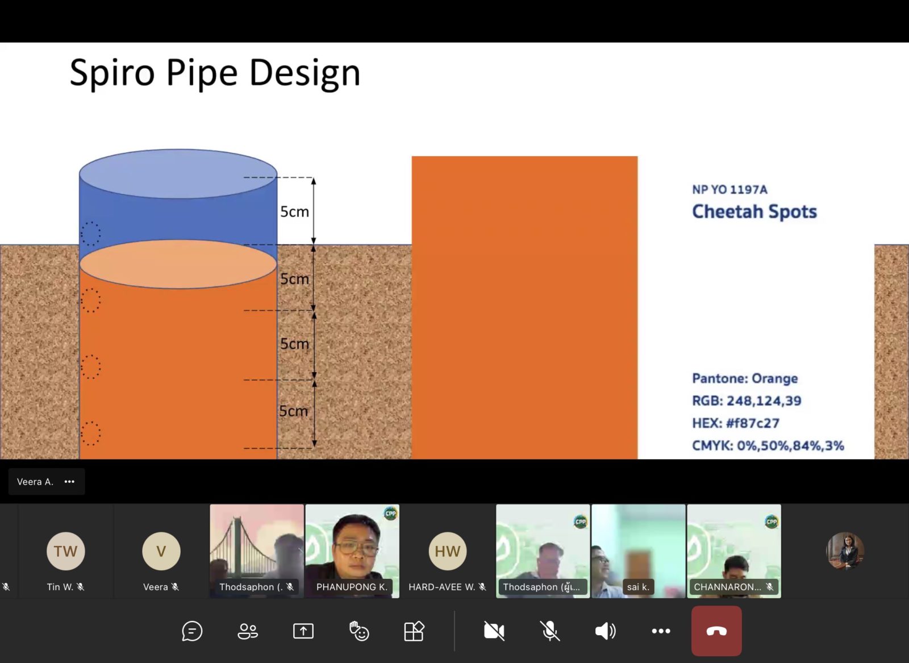The image size is (909, 663).
Task: Open the speaker audio settings
Action: tap(606, 631)
